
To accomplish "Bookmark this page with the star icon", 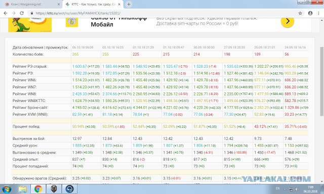I will pyautogui.click(x=300, y=13).
